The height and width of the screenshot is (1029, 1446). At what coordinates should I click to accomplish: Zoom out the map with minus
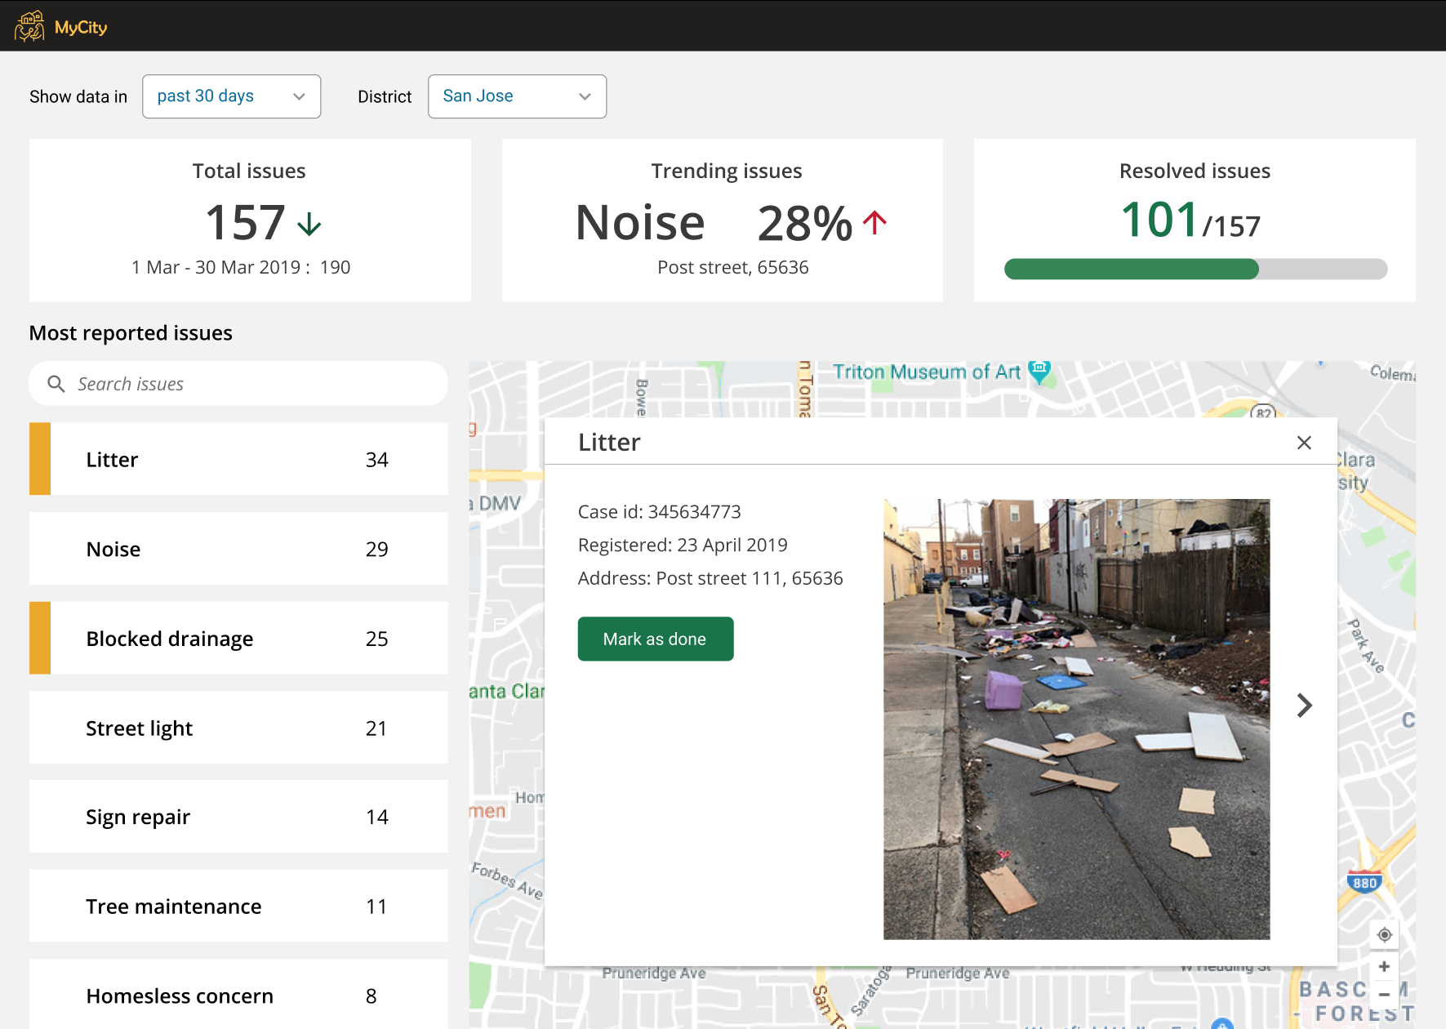1384,995
